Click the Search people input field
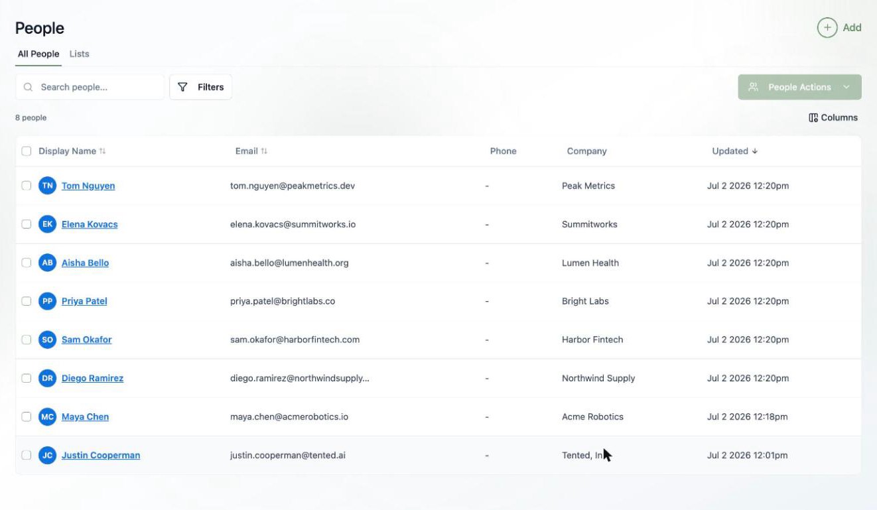The width and height of the screenshot is (877, 510). [x=90, y=87]
